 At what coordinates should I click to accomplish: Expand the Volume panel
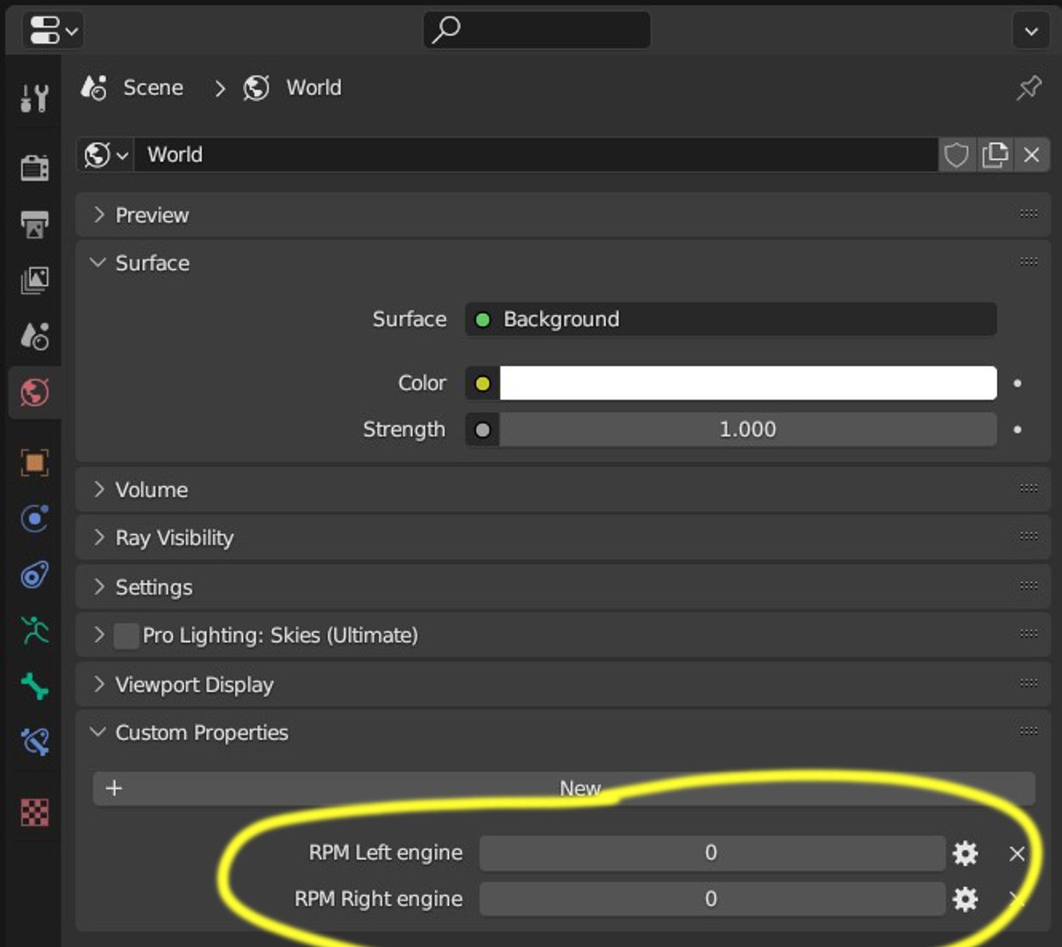click(151, 490)
